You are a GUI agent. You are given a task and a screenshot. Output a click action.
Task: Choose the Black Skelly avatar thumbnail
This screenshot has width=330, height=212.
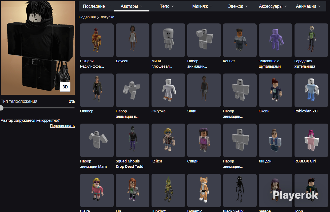point(240,190)
